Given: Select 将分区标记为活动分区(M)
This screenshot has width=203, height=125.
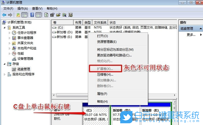Looking at the screenshot, I should click(118, 50).
